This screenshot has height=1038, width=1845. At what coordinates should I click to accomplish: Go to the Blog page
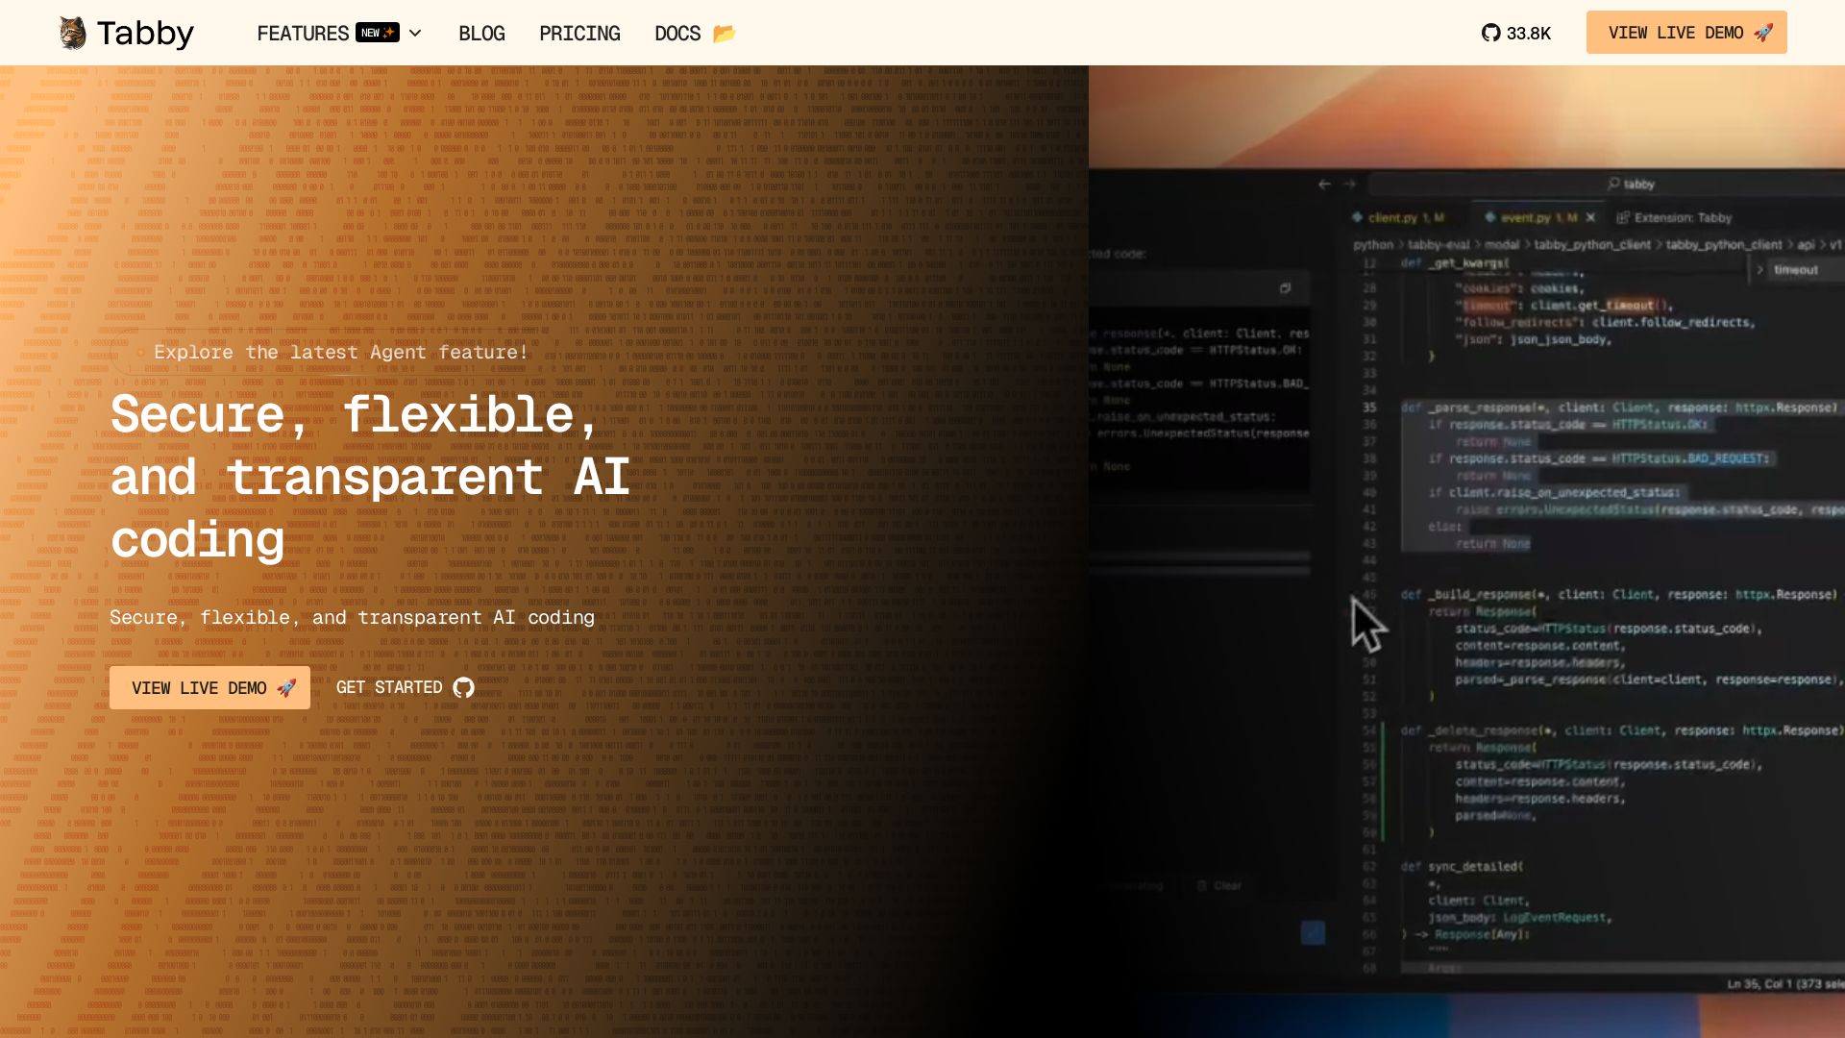(x=481, y=33)
